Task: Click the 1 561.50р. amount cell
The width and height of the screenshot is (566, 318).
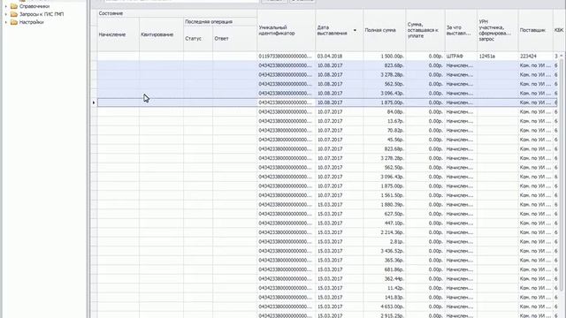Action: coord(385,195)
